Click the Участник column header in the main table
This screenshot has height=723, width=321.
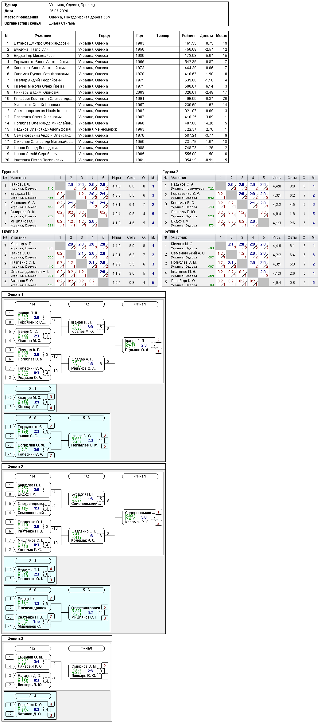click(43, 36)
